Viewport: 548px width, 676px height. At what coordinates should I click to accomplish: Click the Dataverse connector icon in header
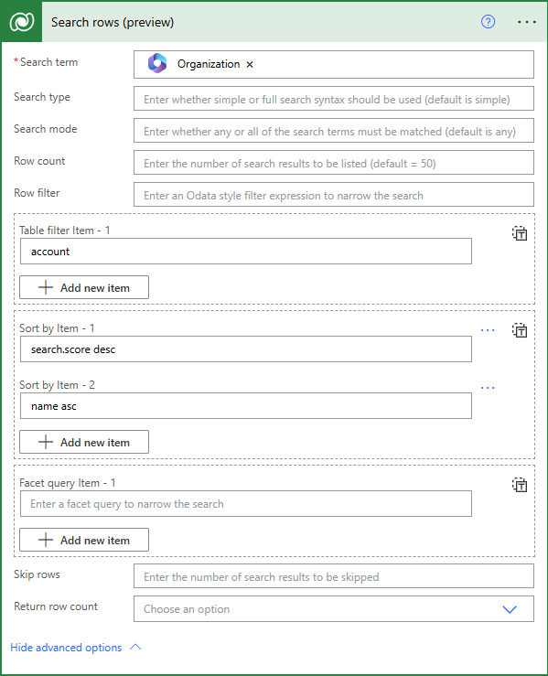22,22
